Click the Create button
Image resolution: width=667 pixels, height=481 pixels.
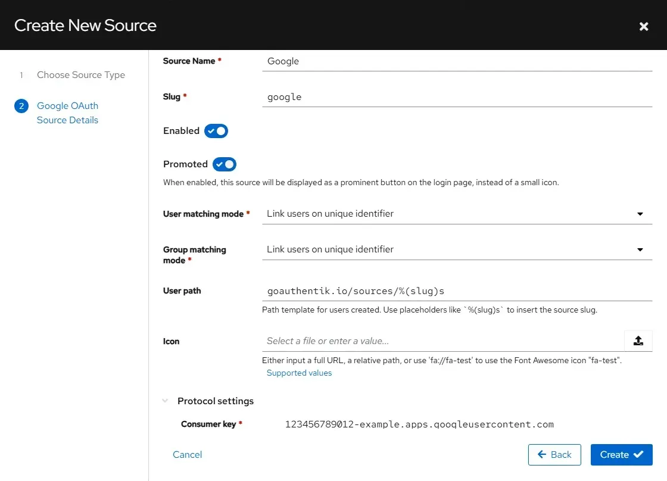pyautogui.click(x=621, y=455)
